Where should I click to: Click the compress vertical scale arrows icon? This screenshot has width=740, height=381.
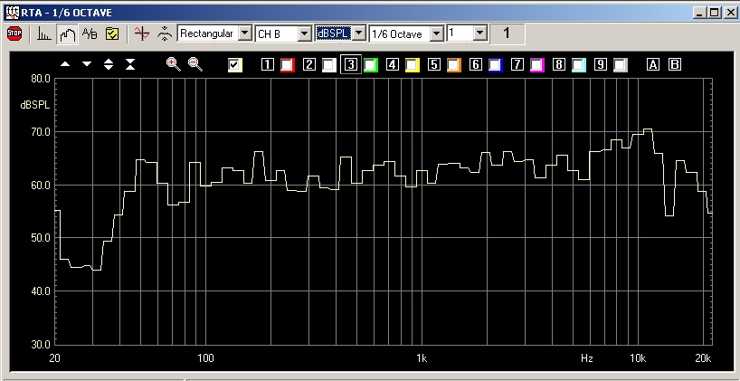(130, 64)
